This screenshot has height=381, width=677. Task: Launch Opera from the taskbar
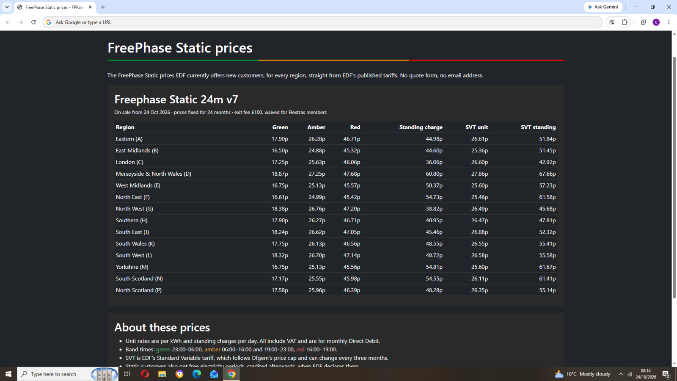pyautogui.click(x=145, y=374)
